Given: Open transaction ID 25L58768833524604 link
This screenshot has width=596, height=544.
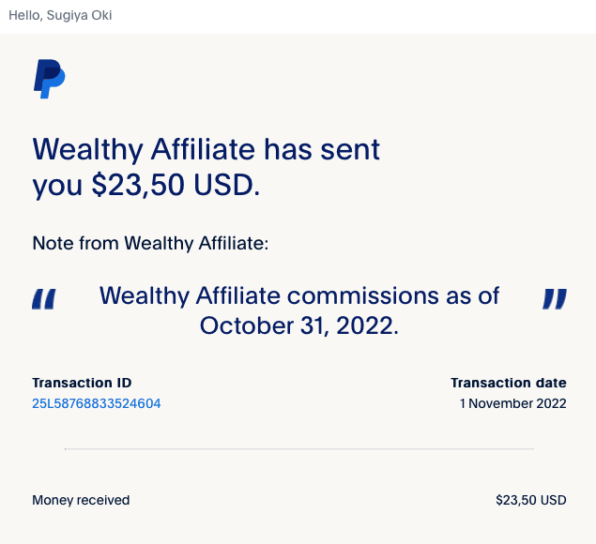Looking at the screenshot, I should tap(96, 403).
